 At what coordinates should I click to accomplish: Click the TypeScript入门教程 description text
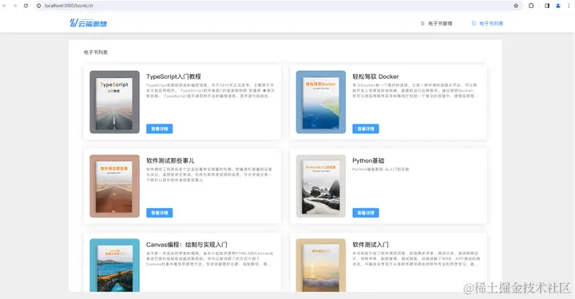tap(210, 91)
